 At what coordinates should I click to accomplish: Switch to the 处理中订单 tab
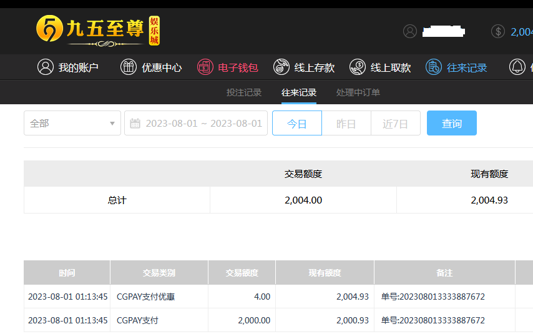tap(358, 92)
